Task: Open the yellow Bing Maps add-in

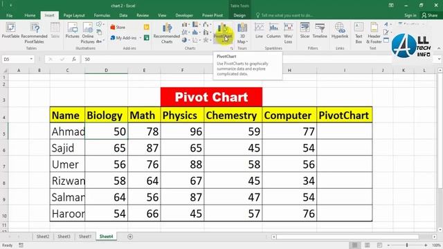Action: coord(146,27)
